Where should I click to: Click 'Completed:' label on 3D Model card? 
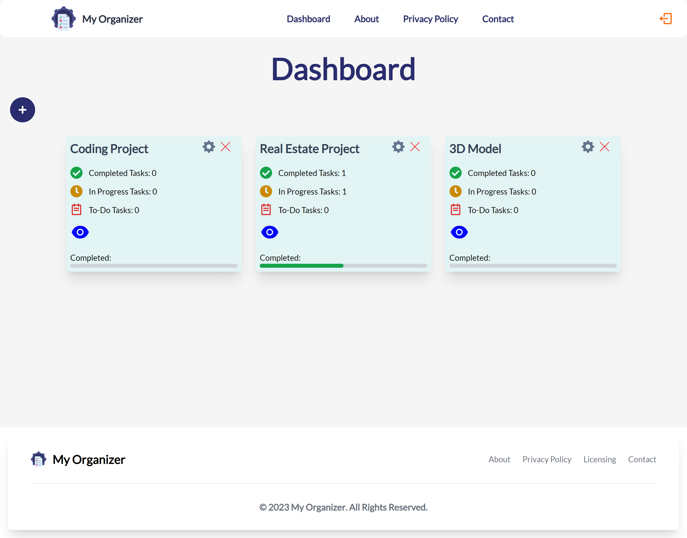(470, 258)
